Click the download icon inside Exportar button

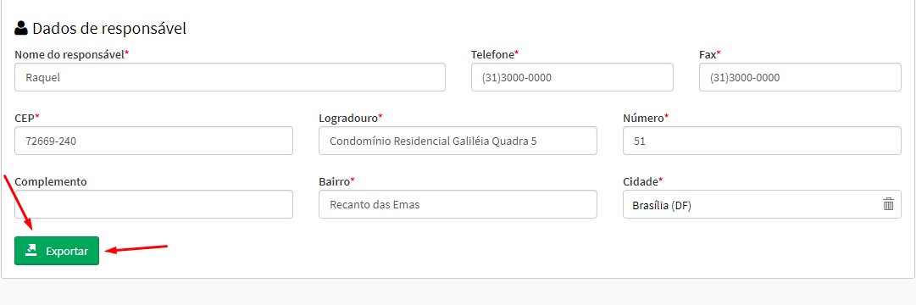click(31, 251)
